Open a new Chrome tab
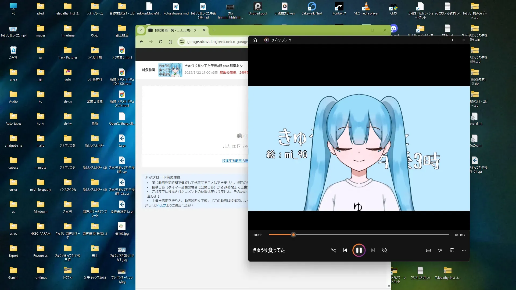The image size is (516, 290). [x=214, y=30]
